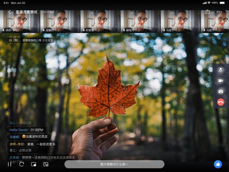229x172 pixels.
Task: Tap the 正在发言 speaking status pill
Action: pos(31,40)
